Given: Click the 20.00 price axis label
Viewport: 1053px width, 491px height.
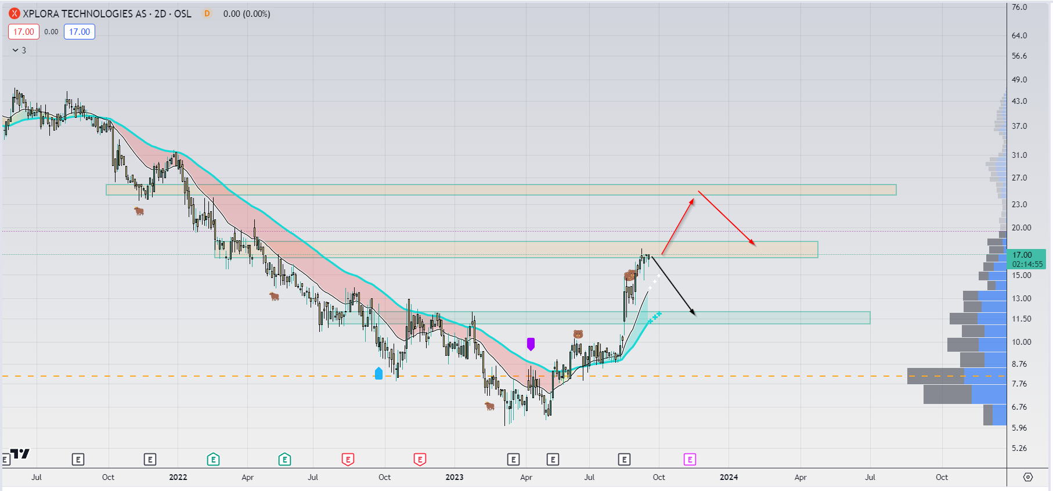Looking at the screenshot, I should 1022,228.
